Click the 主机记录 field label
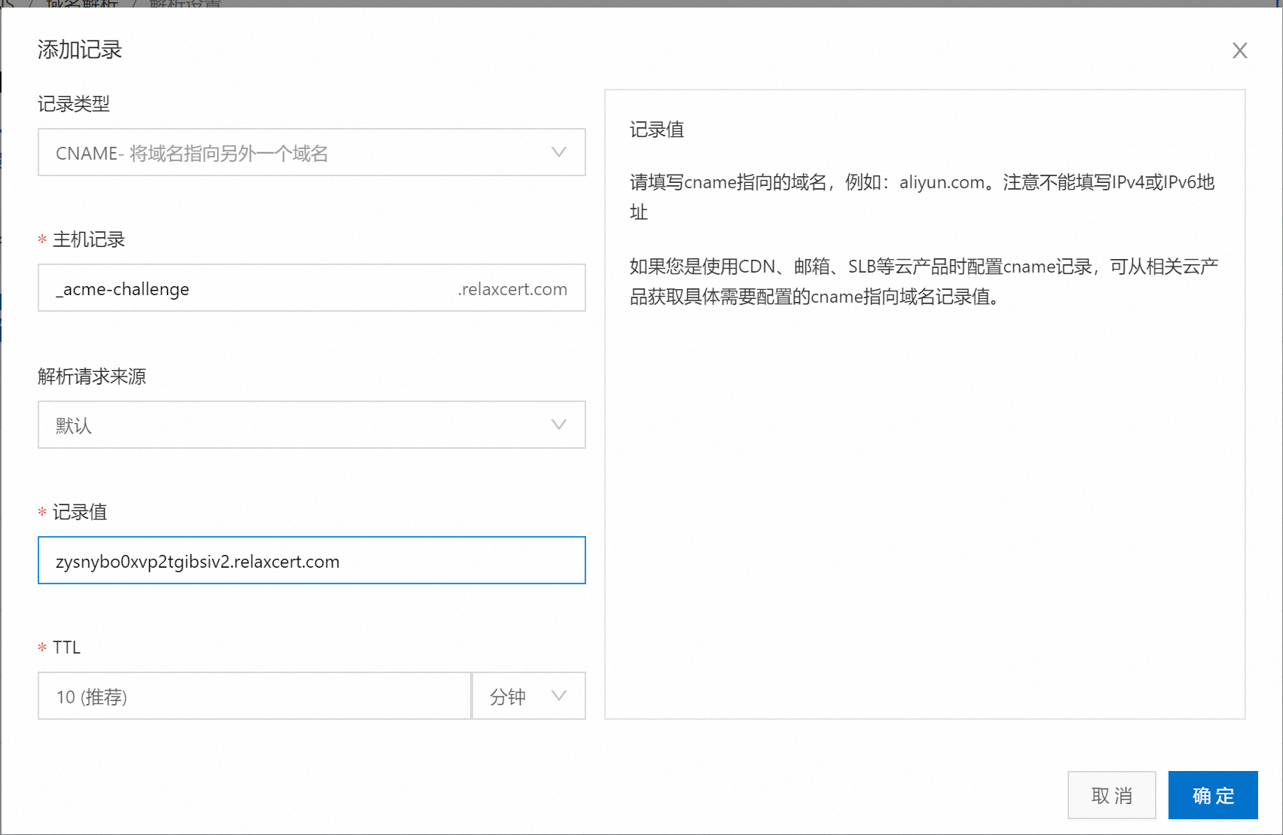This screenshot has height=835, width=1283. 89,239
